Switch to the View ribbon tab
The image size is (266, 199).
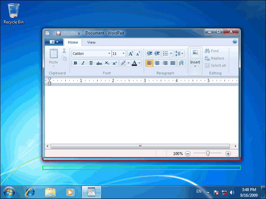tap(91, 42)
